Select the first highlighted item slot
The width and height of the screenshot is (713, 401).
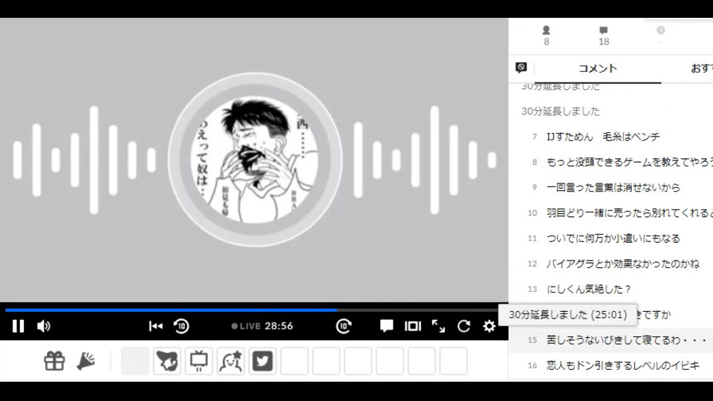pos(135,361)
